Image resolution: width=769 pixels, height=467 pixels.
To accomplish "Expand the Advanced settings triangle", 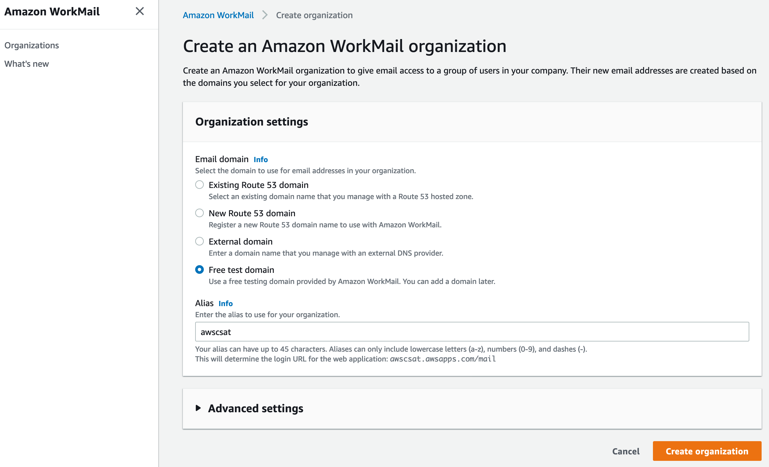I will (x=198, y=408).
